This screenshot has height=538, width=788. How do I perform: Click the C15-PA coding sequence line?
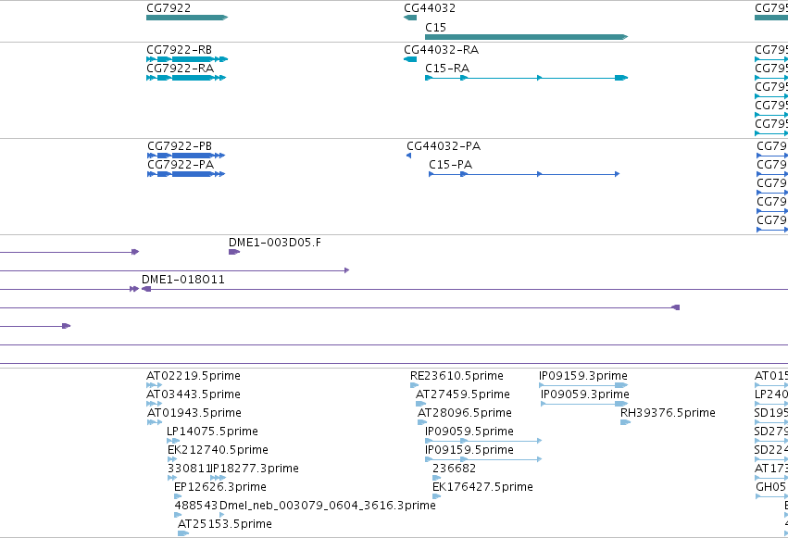click(524, 174)
